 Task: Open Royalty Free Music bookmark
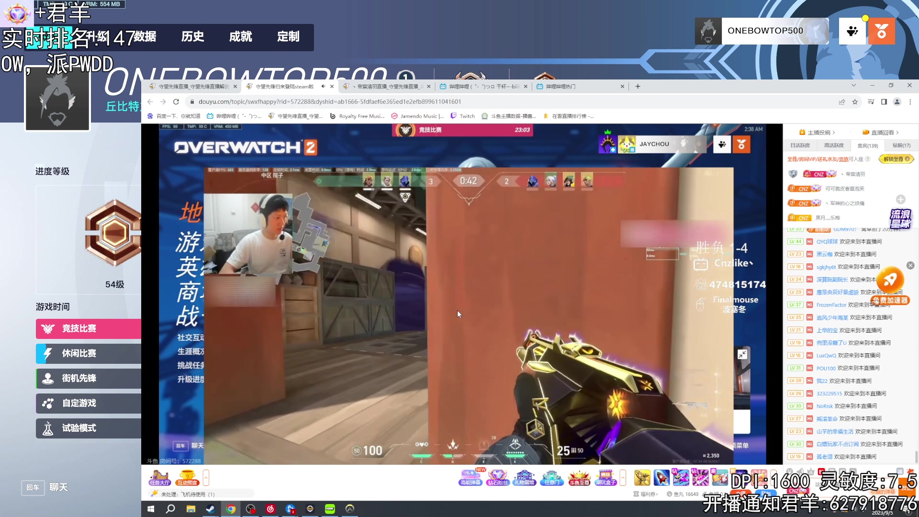click(x=357, y=116)
